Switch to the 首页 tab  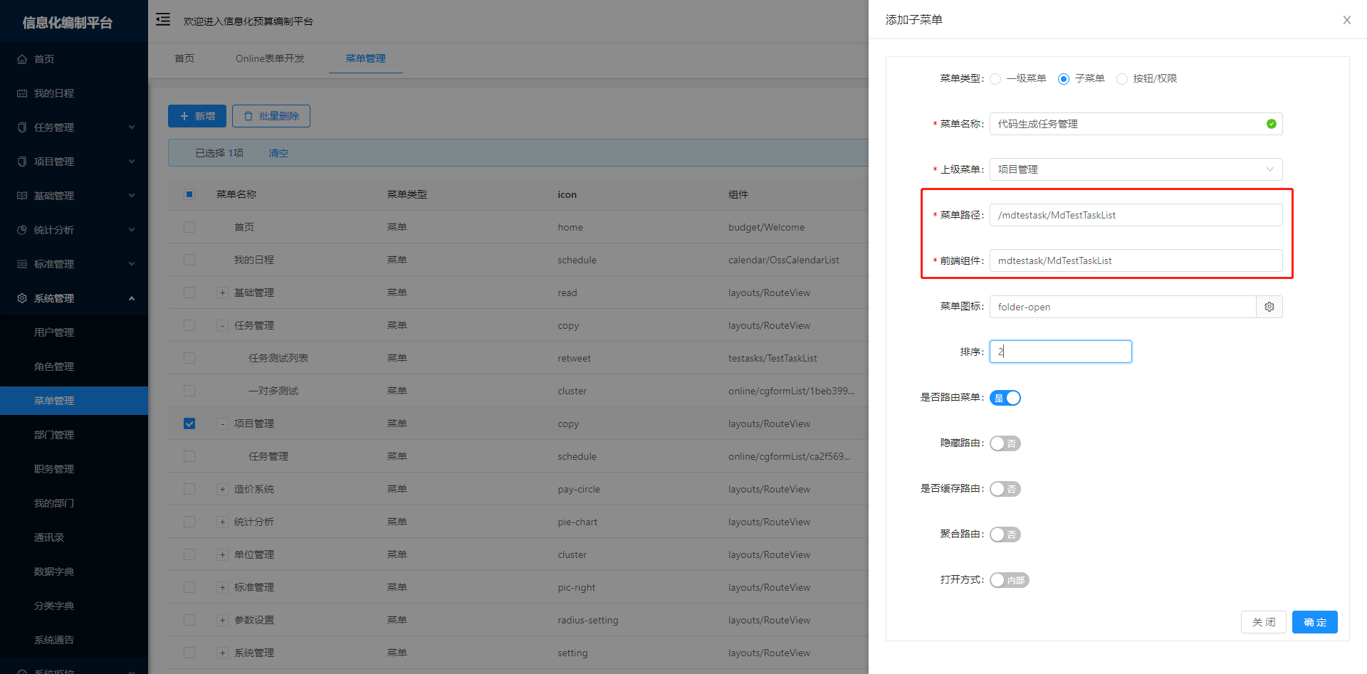pos(184,58)
